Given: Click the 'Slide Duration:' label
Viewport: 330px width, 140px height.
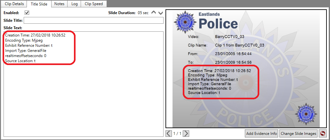Looking at the screenshot, I should point(122,13).
